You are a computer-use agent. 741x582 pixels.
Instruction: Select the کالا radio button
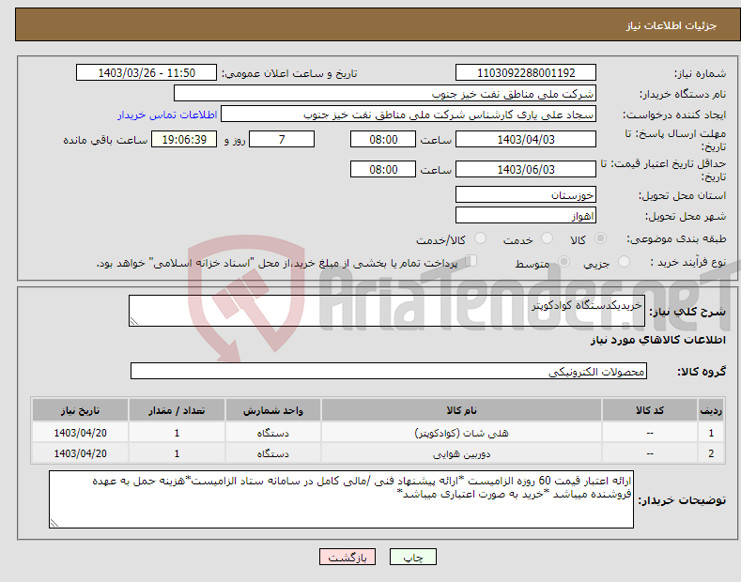click(600, 238)
